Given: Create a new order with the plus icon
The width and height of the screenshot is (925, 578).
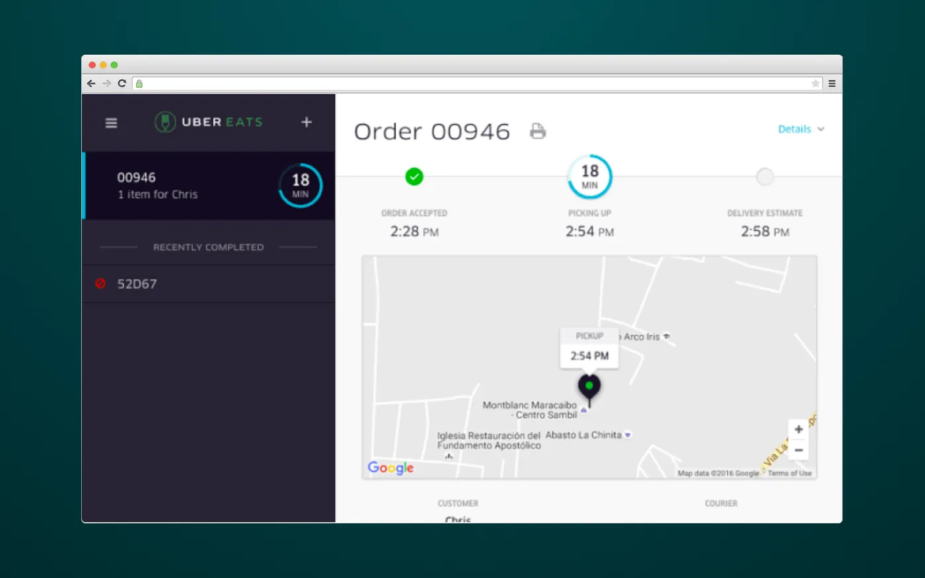Looking at the screenshot, I should pos(306,122).
